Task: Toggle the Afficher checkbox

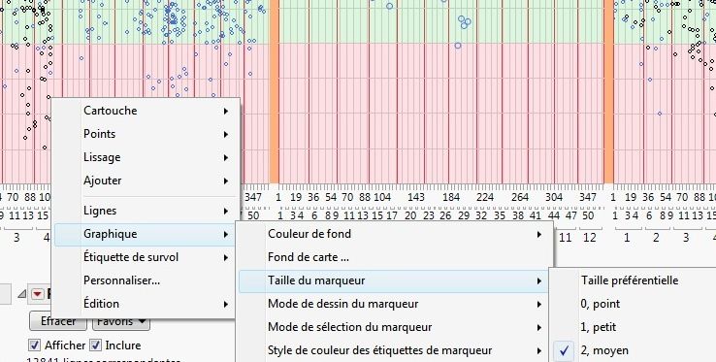Action: point(34,346)
